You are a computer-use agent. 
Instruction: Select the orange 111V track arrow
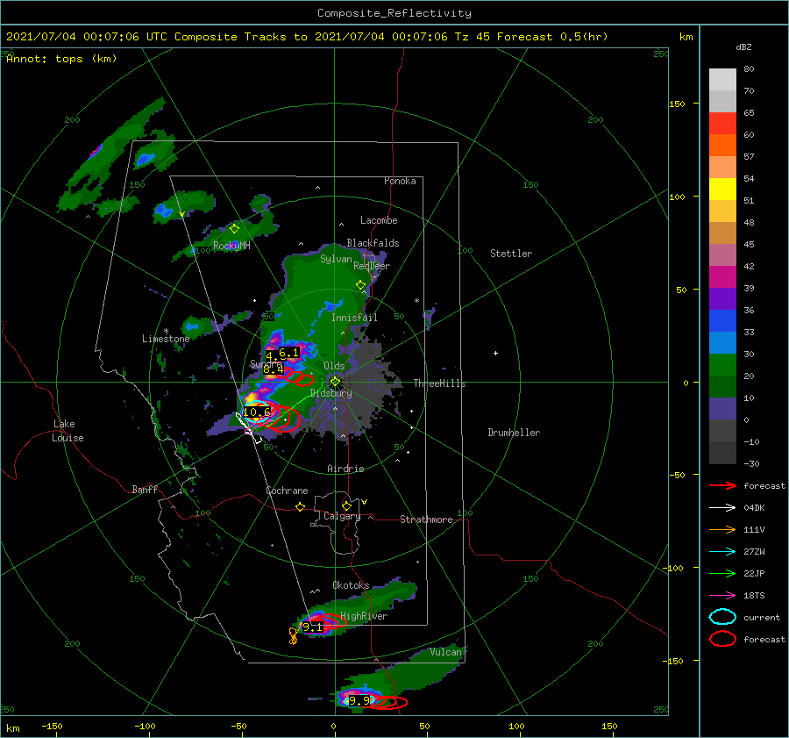(722, 529)
